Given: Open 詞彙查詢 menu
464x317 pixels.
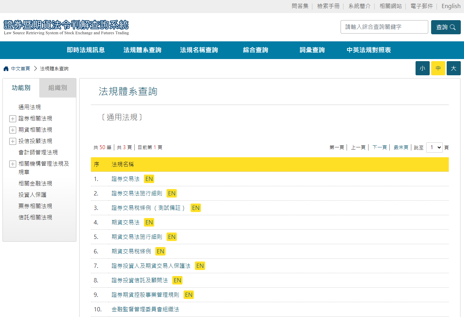Looking at the screenshot, I should (x=312, y=50).
